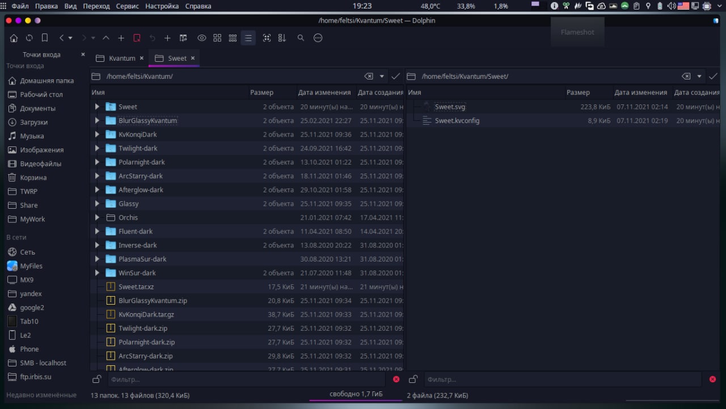
Task: Clear the right pane location bar
Action: click(x=686, y=76)
